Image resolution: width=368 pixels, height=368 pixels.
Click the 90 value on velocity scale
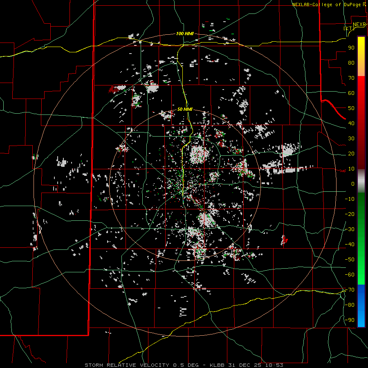[x=351, y=48]
